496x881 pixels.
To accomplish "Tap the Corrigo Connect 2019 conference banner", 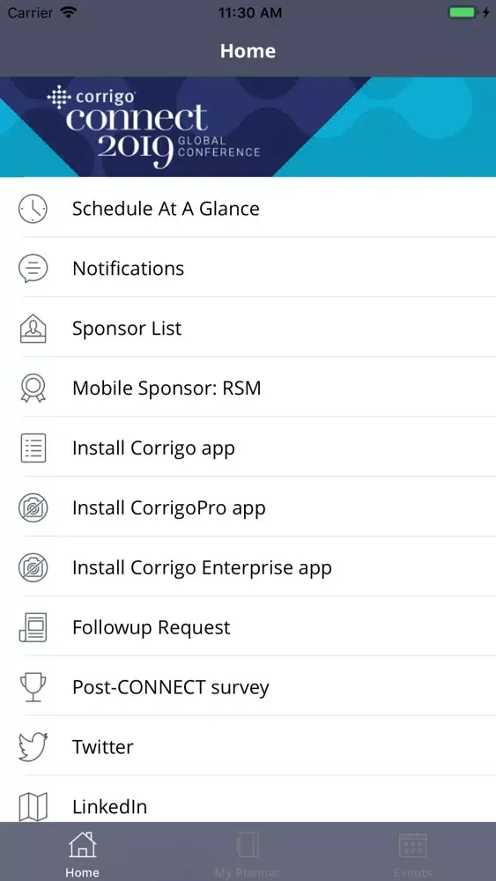I will pos(248,127).
